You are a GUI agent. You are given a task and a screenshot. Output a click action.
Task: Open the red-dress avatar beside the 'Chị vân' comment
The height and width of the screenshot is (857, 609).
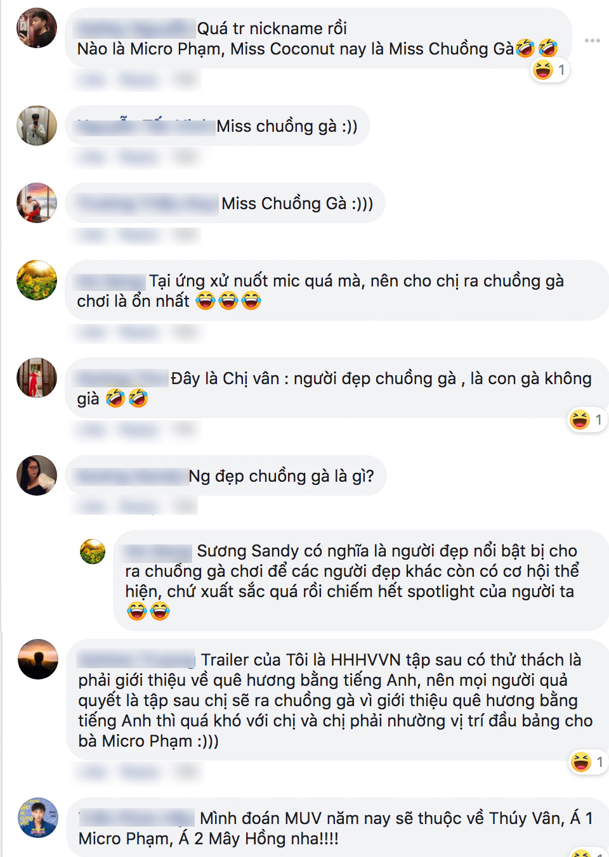[37, 378]
